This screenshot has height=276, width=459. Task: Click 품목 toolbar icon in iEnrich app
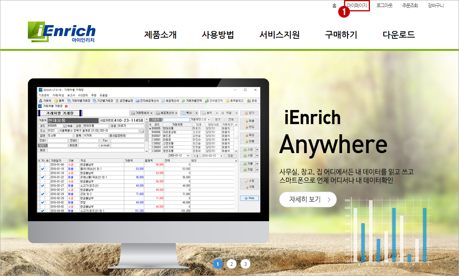pyautogui.click(x=59, y=101)
